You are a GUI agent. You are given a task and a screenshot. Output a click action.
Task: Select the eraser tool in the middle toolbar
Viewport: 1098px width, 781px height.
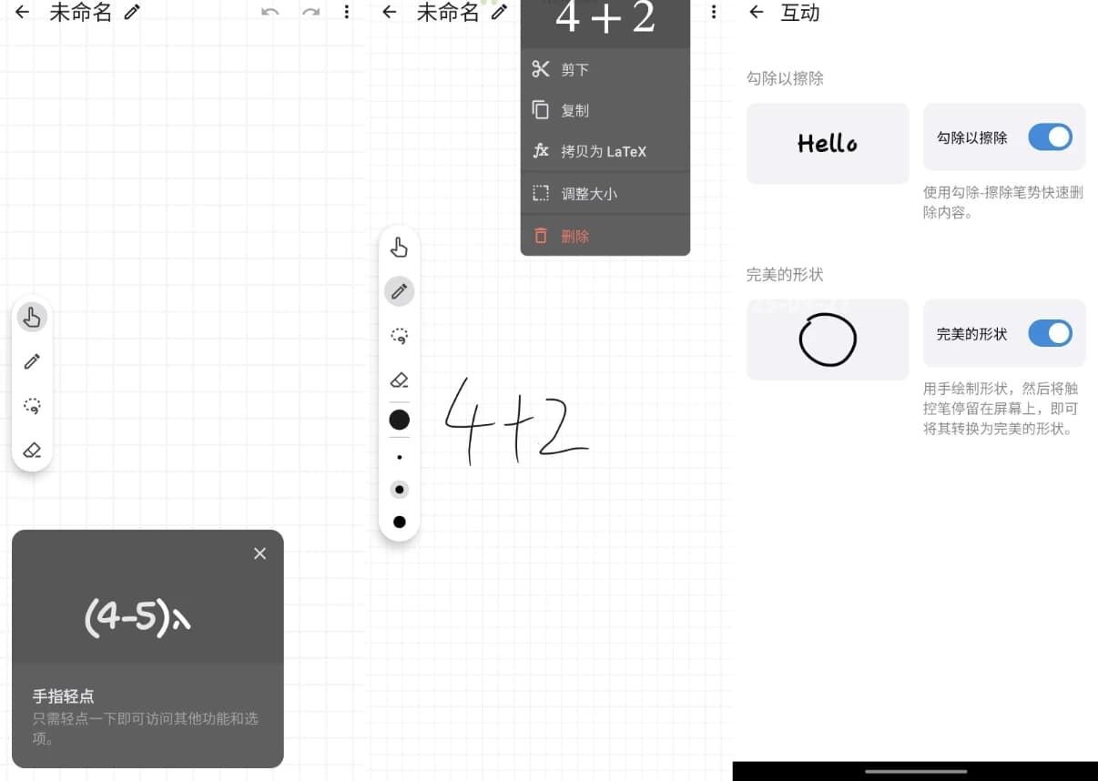399,380
